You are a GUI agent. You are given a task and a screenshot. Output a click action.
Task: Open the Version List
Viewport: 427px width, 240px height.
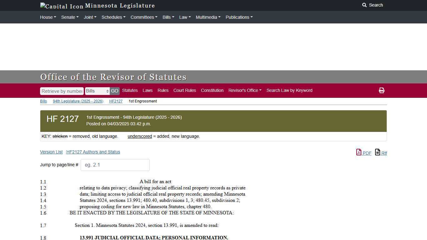pyautogui.click(x=51, y=152)
